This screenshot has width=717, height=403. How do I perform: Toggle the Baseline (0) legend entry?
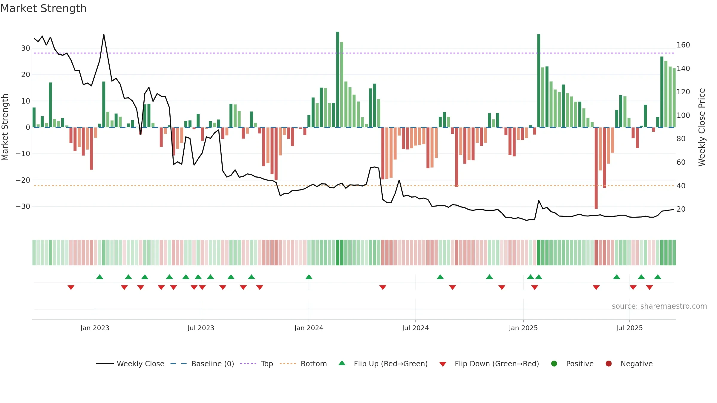(202, 364)
